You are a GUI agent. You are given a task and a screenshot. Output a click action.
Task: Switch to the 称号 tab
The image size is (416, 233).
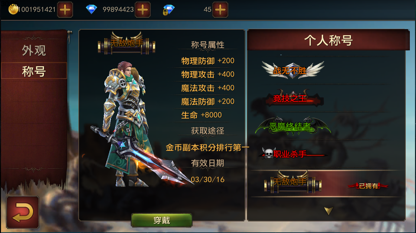[x=34, y=71]
